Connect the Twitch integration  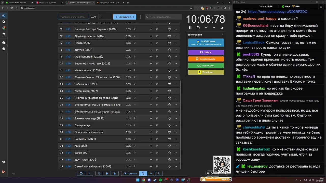[x=206, y=52]
